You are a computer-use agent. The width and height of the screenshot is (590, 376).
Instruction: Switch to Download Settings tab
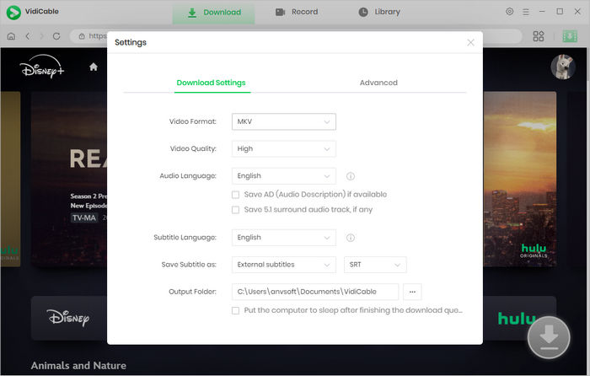point(211,83)
